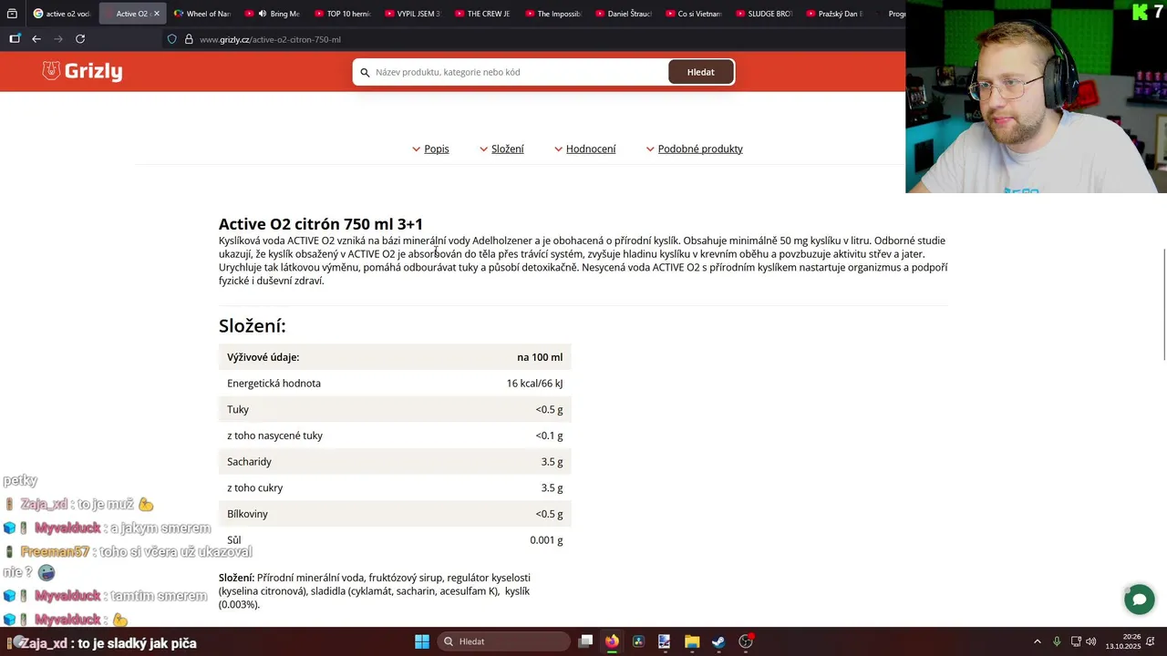
Task: Click the magnifier icon in the product search field
Action: [x=365, y=72]
